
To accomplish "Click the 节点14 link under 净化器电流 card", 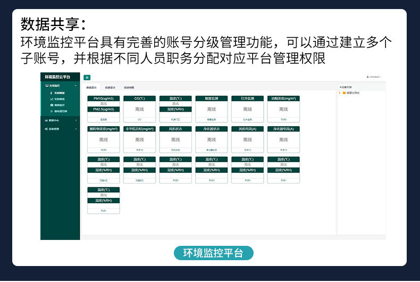I will [283, 150].
